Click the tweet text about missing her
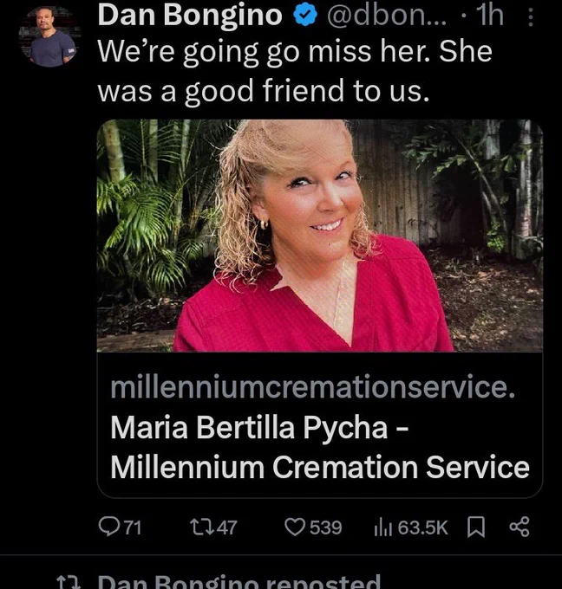Viewport: 562px width, 589px height. [x=295, y=71]
